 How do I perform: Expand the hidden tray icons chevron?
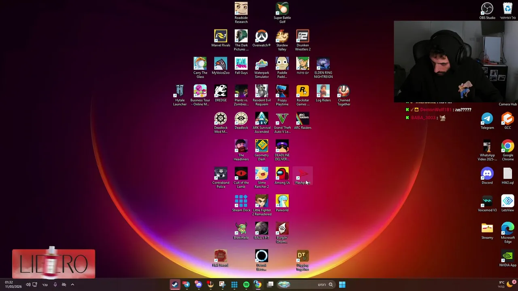coord(72,285)
